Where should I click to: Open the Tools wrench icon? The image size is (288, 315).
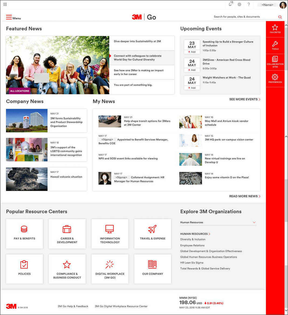(275, 45)
